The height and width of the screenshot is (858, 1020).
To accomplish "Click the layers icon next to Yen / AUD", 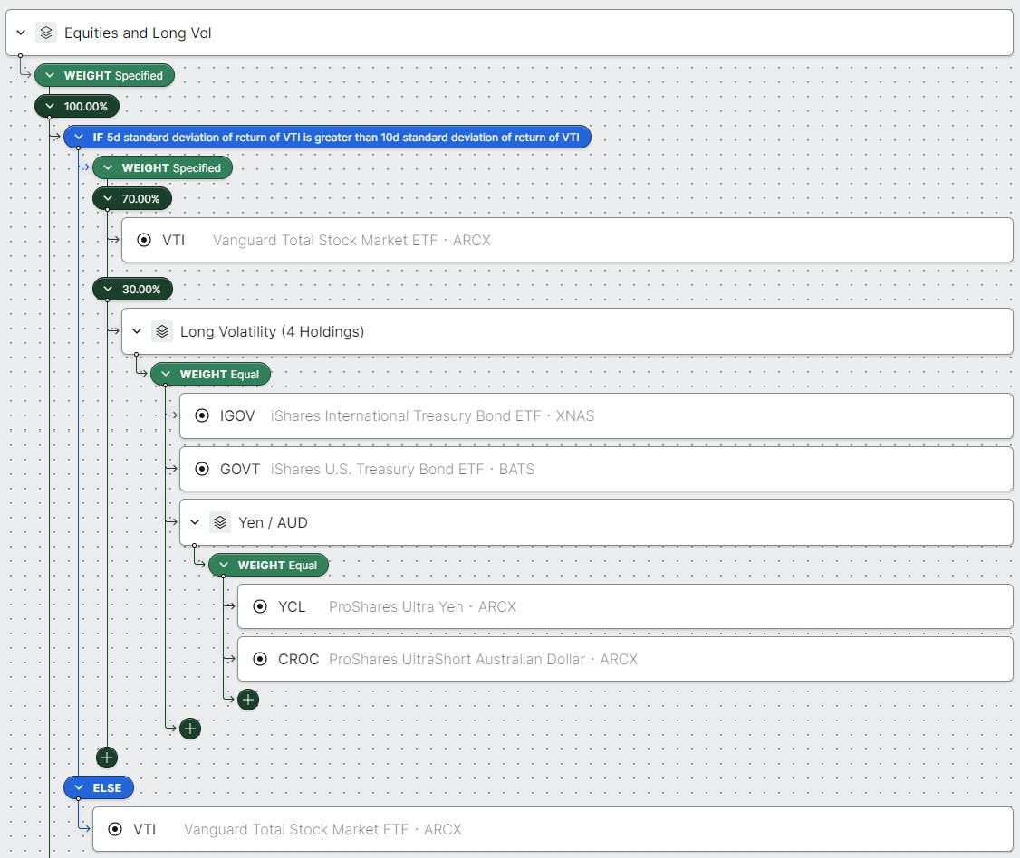I will click(220, 522).
